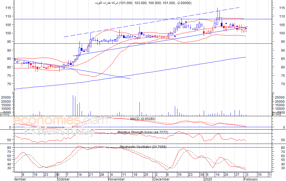Click the 115 price label on right axis
Image resolution: width=286 pixels, height=181 pixels.
[x=282, y=8]
